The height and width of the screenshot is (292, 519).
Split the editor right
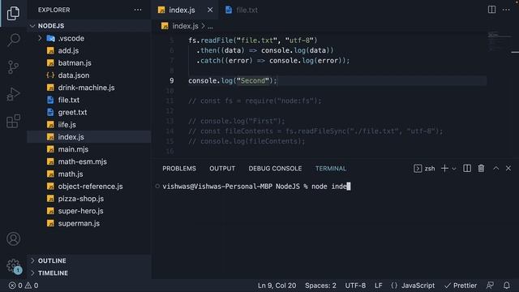point(492,10)
